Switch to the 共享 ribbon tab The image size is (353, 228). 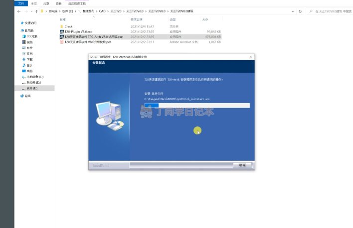point(46,3)
